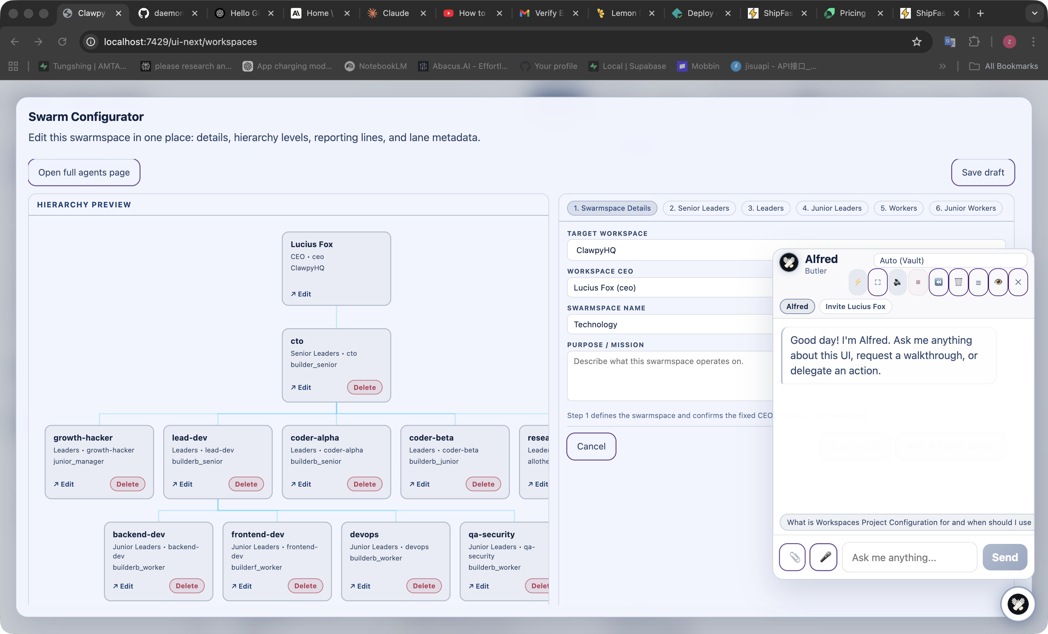
Task: Rewind the Alfred conversation with rewind icon
Action: click(938, 282)
